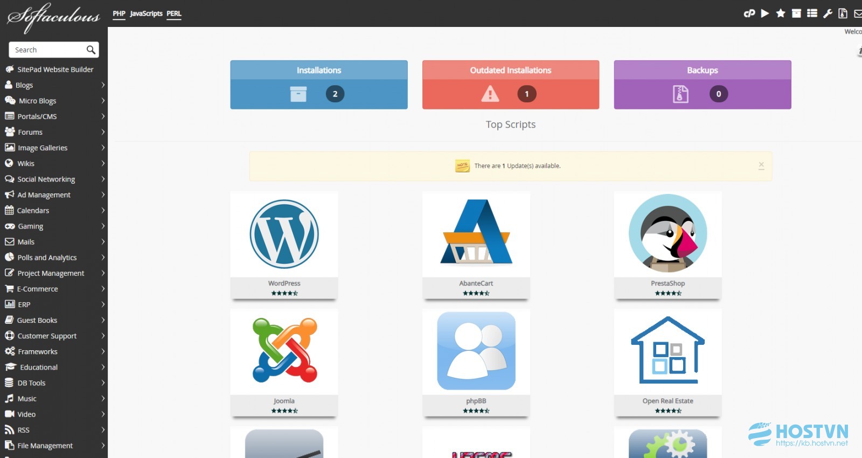
Task: Expand the Forums chevron
Action: [102, 132]
